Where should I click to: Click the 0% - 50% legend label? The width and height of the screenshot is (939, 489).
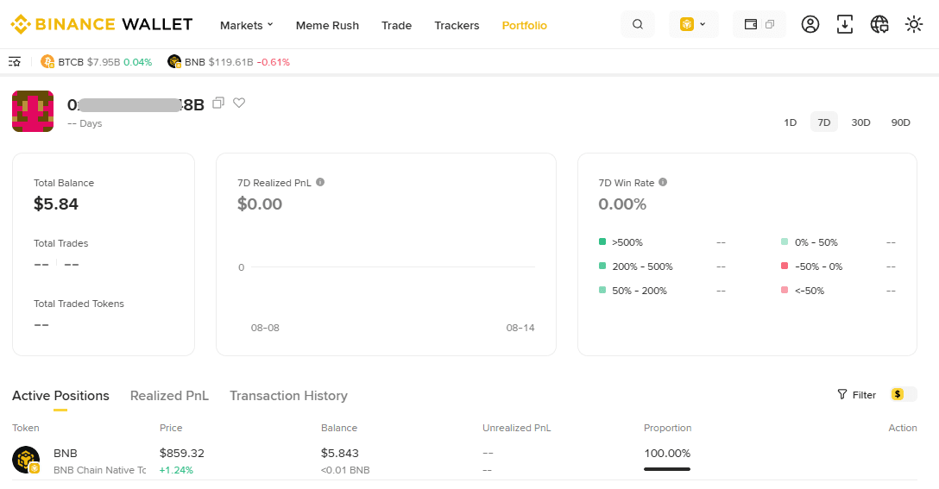pos(816,242)
